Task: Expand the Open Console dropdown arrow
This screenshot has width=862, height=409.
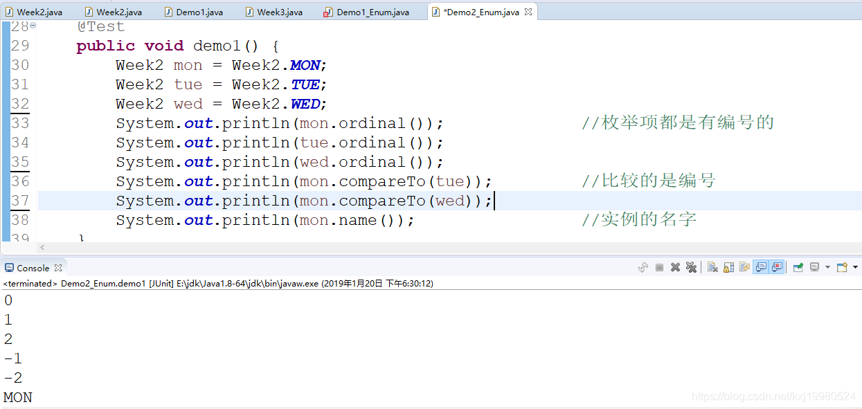Action: click(855, 267)
